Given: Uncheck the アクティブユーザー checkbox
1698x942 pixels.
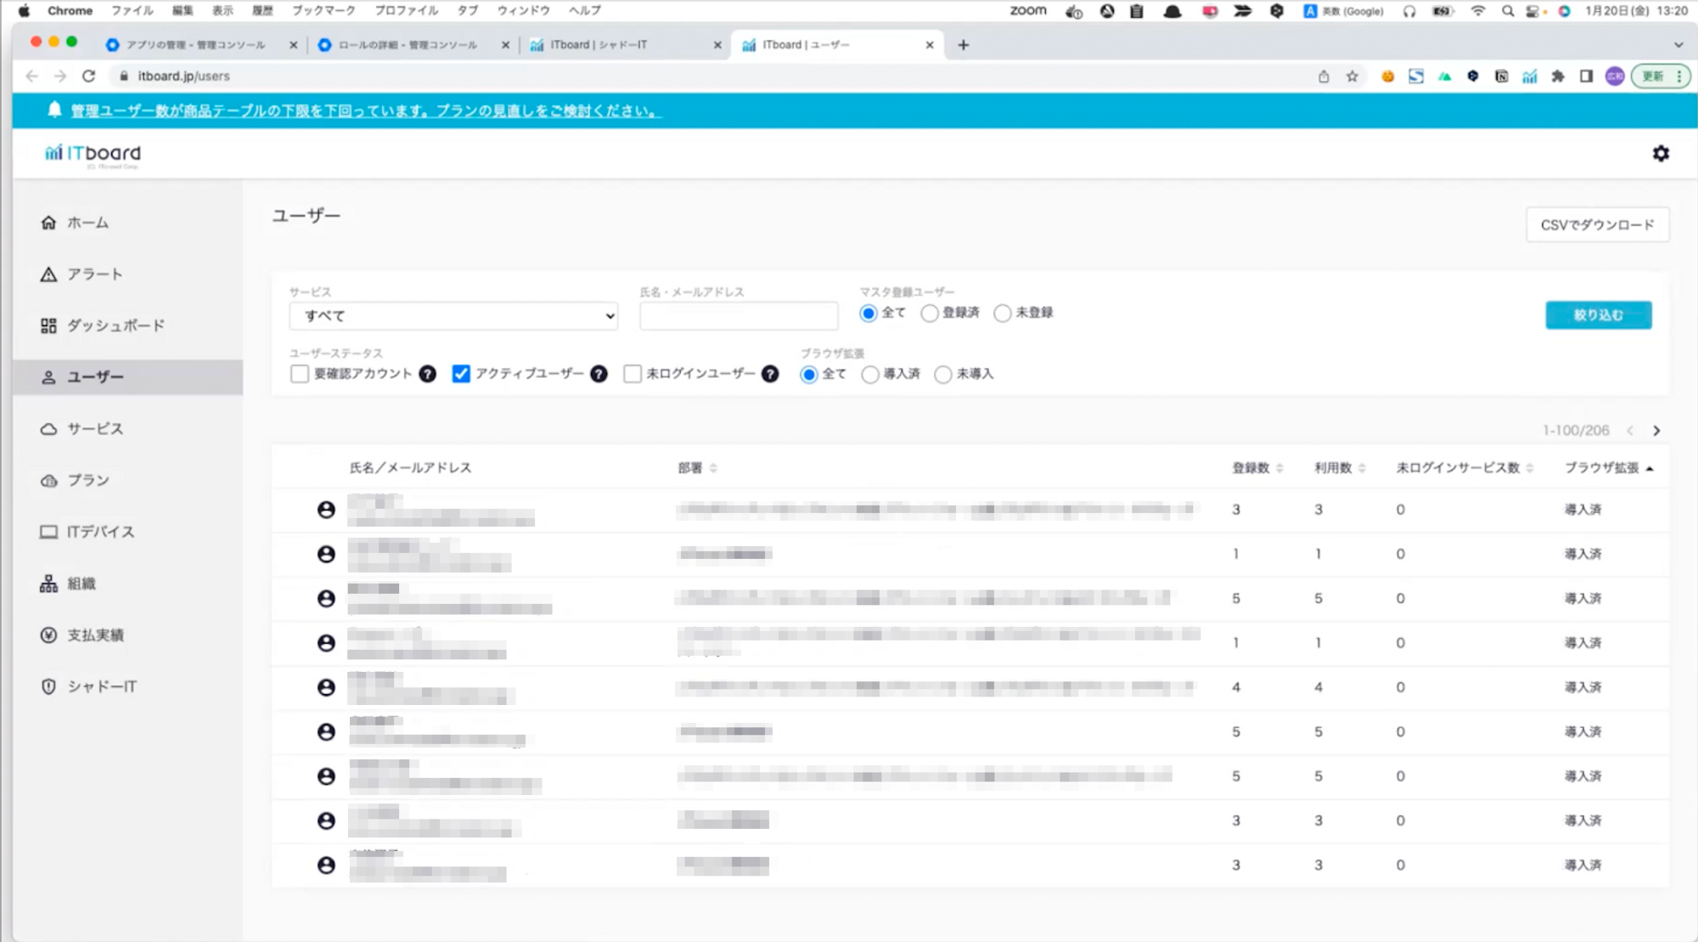Looking at the screenshot, I should point(461,374).
